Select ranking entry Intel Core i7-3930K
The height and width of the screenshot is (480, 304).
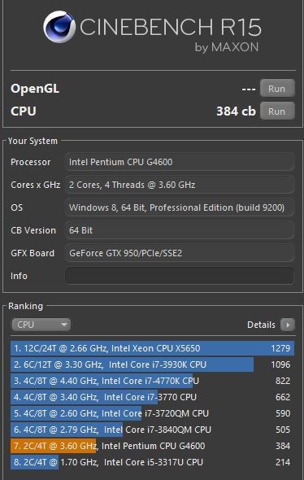click(x=152, y=364)
